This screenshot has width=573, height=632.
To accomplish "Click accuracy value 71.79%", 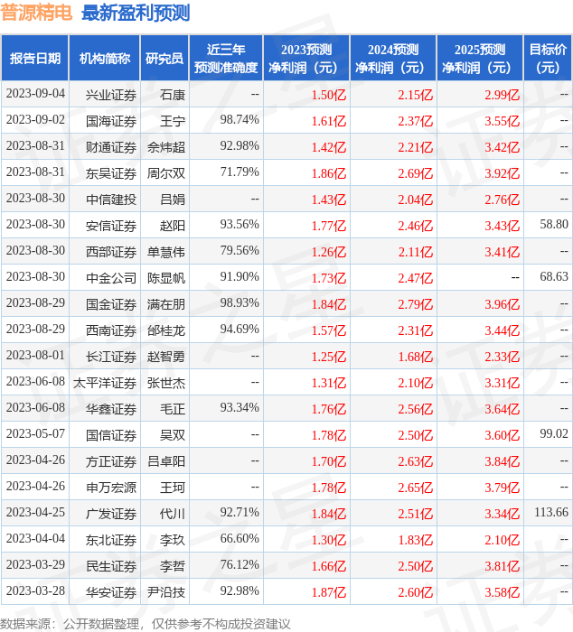I will click(240, 172).
